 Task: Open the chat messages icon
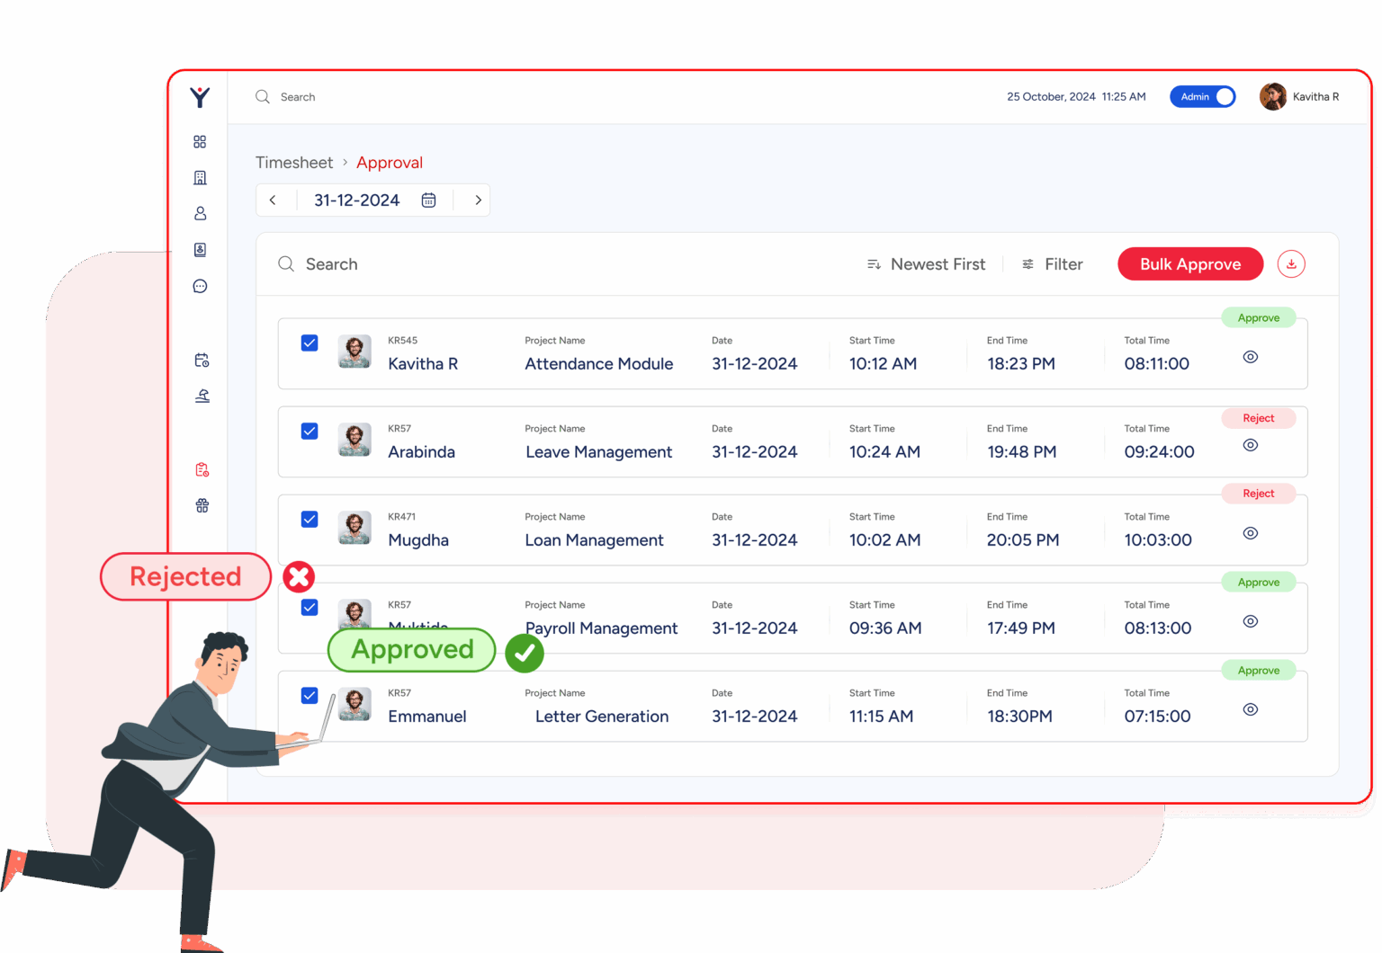pos(200,286)
